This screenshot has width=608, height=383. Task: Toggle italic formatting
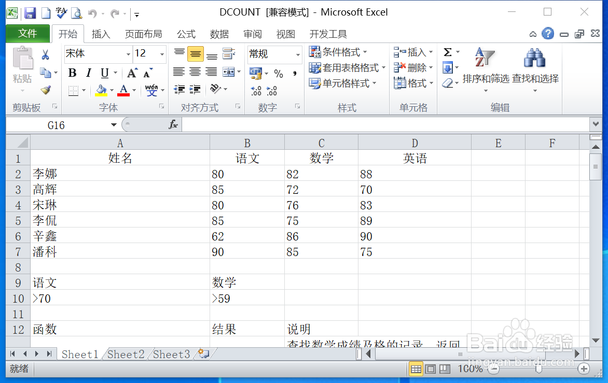point(89,73)
